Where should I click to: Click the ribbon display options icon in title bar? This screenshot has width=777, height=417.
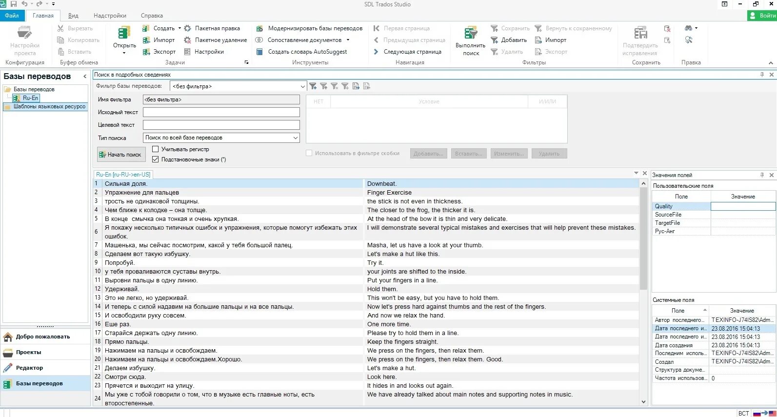point(725,4)
